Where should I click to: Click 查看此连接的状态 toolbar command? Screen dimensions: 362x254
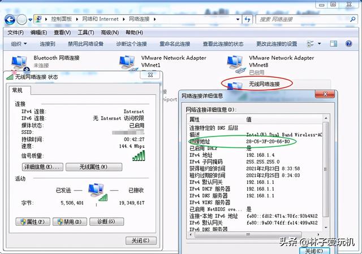(223, 44)
